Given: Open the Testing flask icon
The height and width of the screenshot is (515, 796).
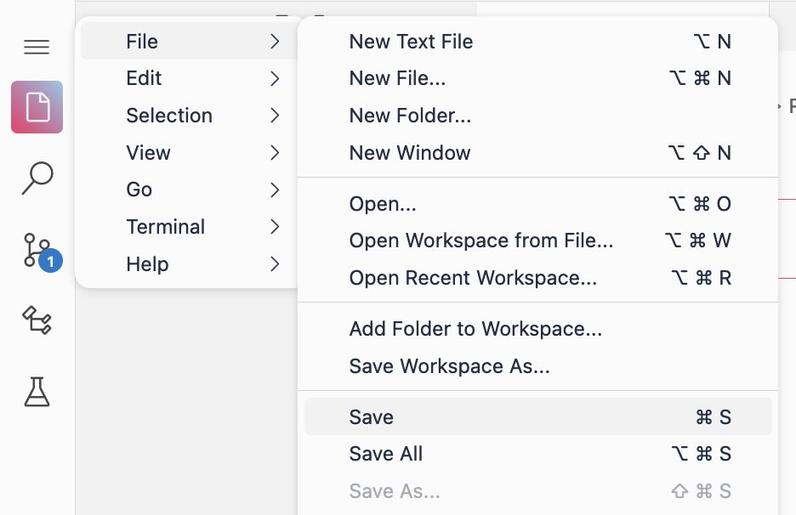Looking at the screenshot, I should coord(37,391).
